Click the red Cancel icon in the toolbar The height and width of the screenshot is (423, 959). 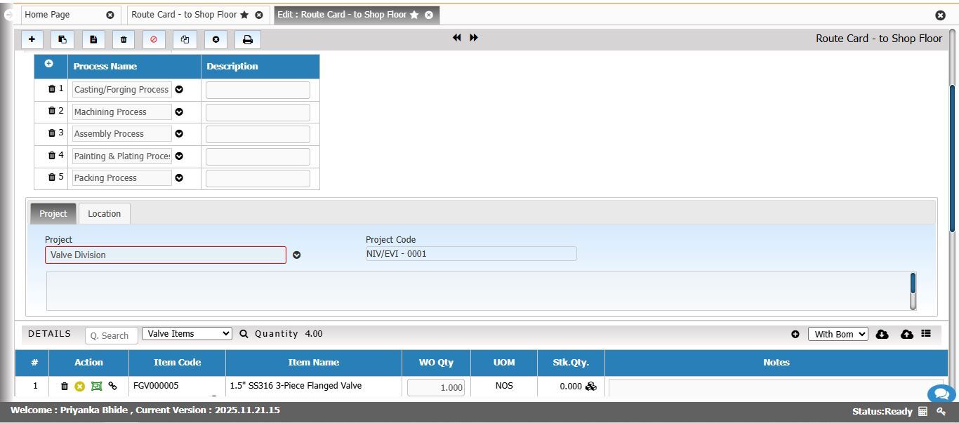click(x=154, y=40)
